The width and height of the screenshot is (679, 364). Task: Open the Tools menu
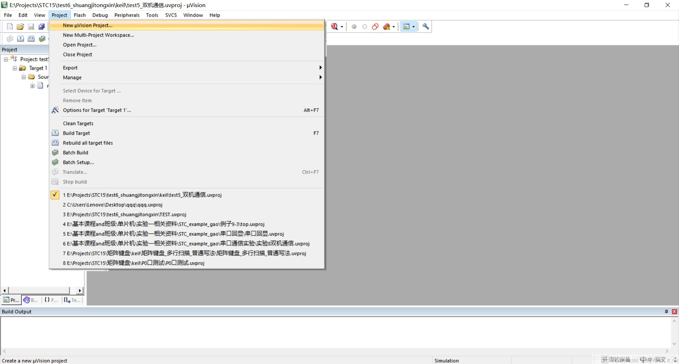(x=152, y=15)
